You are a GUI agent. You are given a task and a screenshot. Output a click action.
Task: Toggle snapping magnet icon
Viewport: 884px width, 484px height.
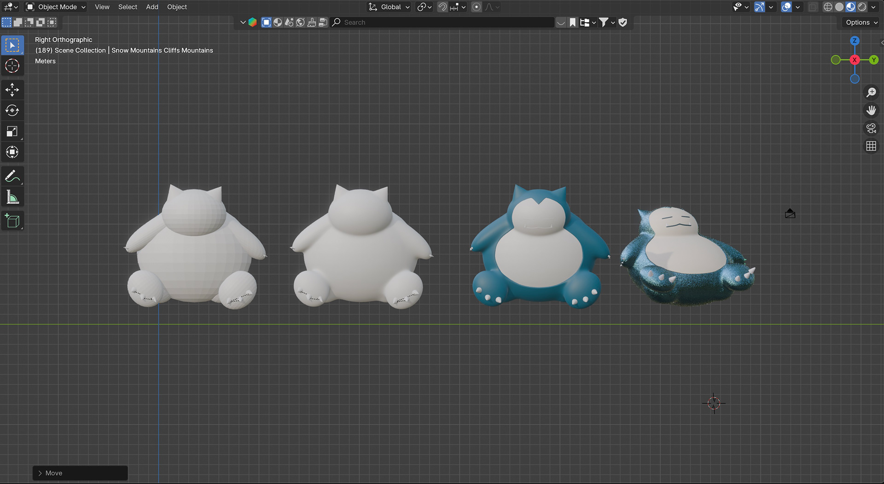(442, 7)
